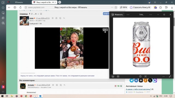
Task: Send a message via нука's envelope icon
Action: pyautogui.click(x=56, y=18)
